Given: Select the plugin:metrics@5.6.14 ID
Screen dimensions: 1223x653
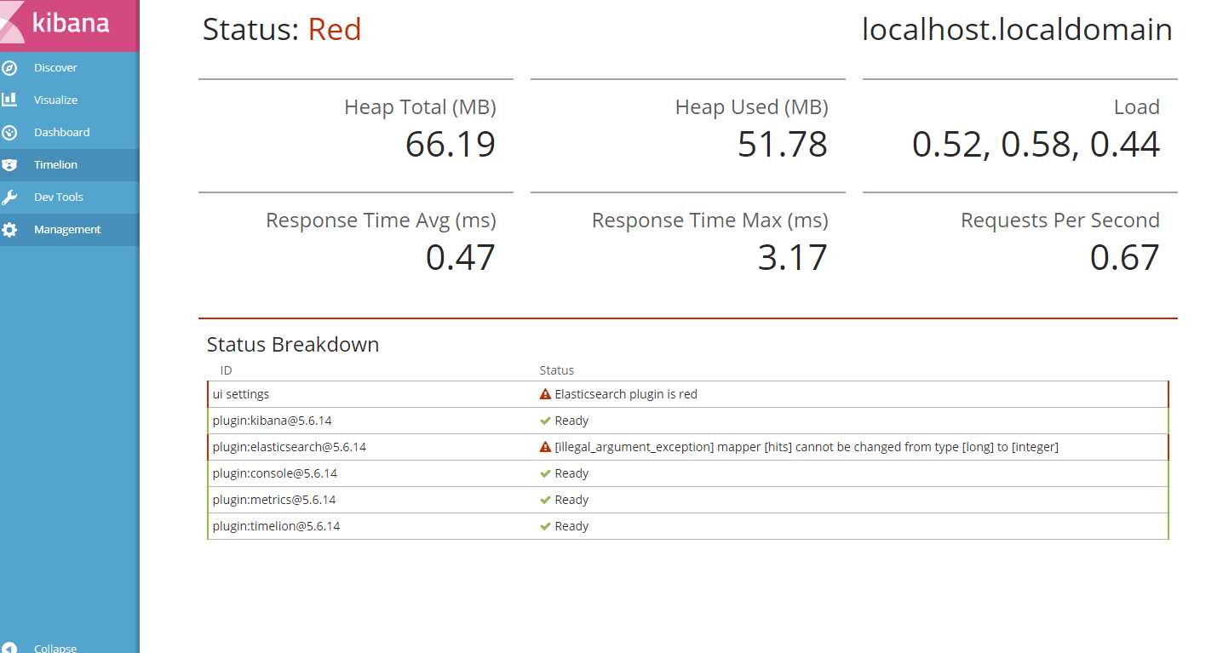Looking at the screenshot, I should (x=274, y=500).
